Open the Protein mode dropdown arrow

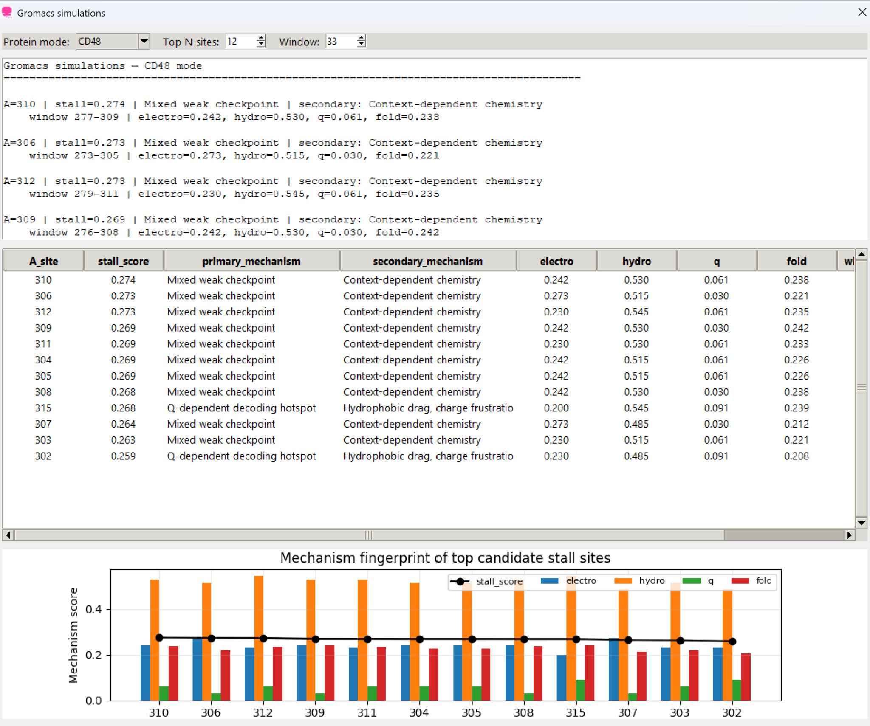[x=144, y=41]
